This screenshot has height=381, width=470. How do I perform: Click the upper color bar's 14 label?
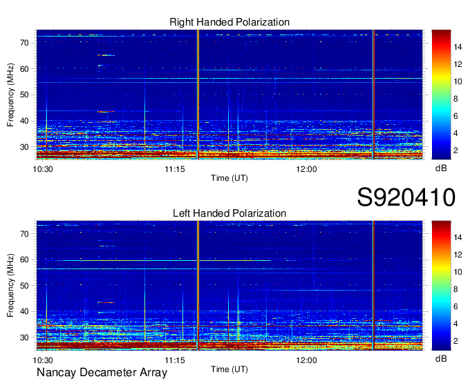(x=458, y=47)
